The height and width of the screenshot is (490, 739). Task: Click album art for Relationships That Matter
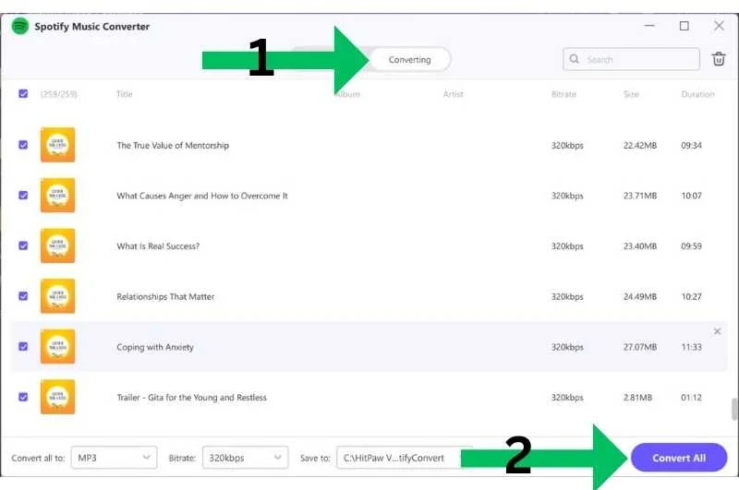[57, 296]
